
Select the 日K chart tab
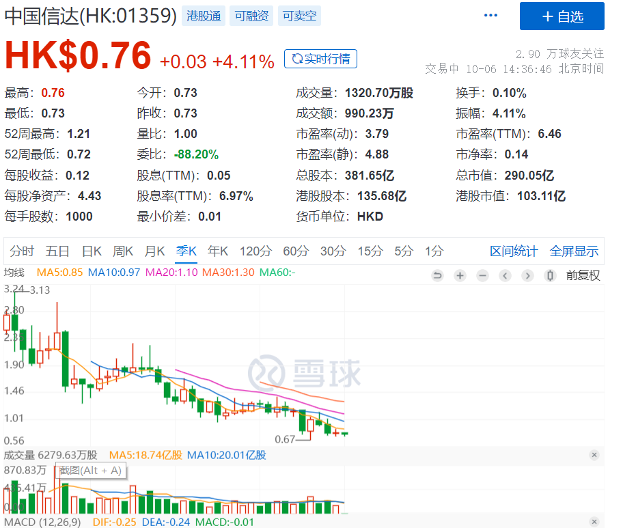click(92, 251)
